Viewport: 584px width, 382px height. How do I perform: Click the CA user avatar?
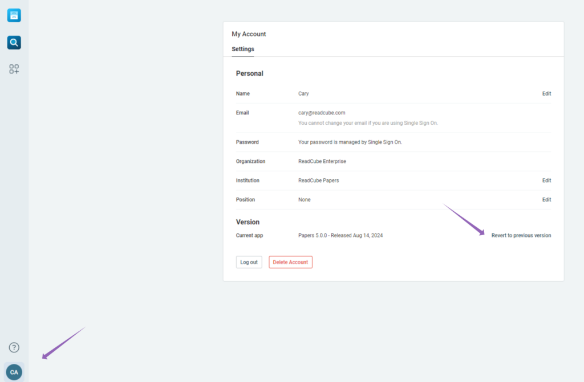(14, 372)
